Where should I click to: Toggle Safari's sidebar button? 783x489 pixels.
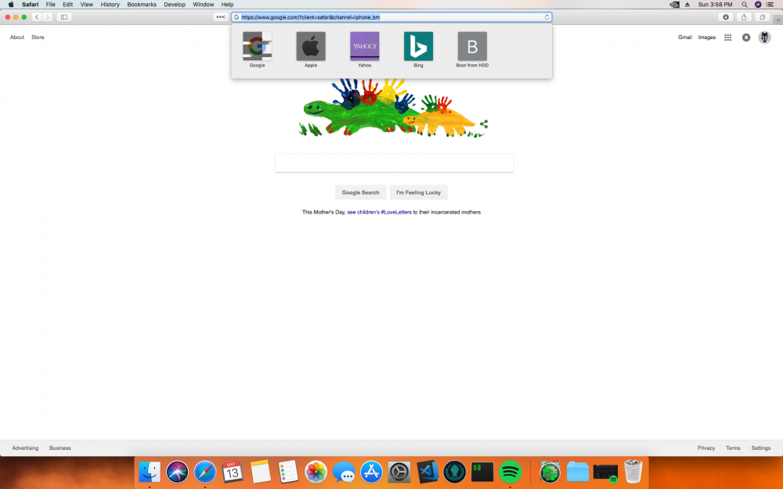point(64,17)
